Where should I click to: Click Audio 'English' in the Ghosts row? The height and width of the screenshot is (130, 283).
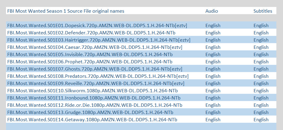tap(213, 69)
